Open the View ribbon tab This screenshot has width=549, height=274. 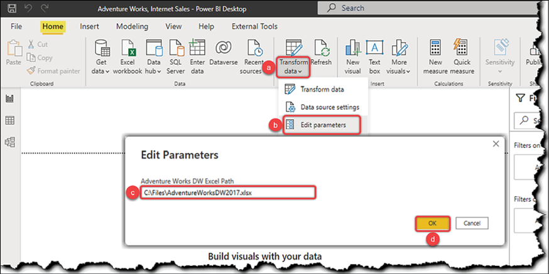click(173, 26)
